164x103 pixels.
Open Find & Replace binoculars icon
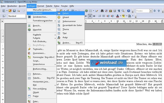(102, 11)
